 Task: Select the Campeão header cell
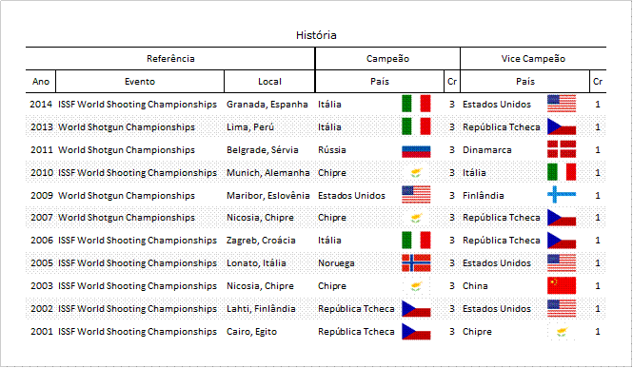(387, 59)
